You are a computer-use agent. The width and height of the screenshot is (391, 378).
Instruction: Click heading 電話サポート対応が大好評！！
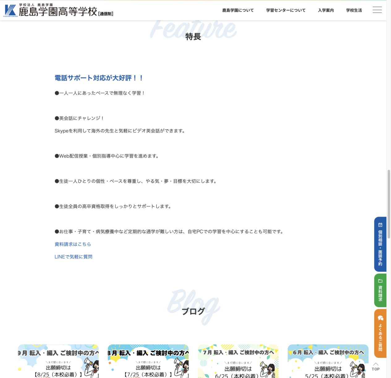99,78
